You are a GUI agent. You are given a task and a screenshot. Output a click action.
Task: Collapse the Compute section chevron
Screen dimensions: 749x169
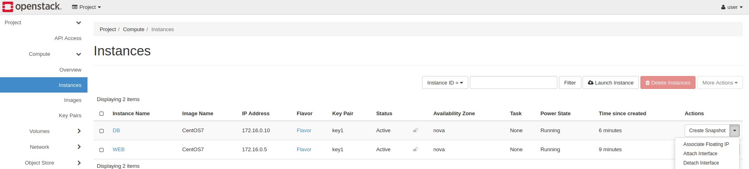tap(79, 54)
